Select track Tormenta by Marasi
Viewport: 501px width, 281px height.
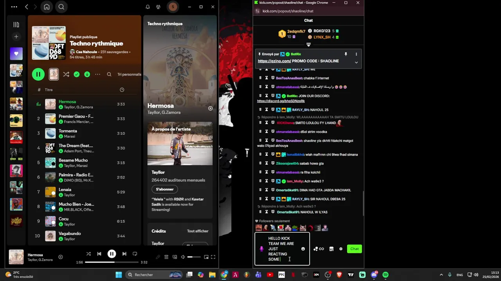[84, 133]
